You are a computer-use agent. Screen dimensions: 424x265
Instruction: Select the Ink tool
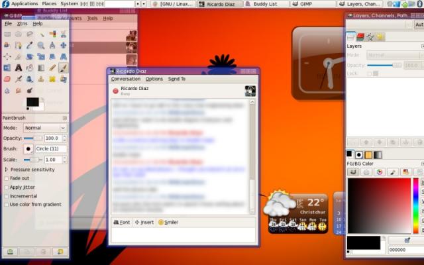[30, 79]
